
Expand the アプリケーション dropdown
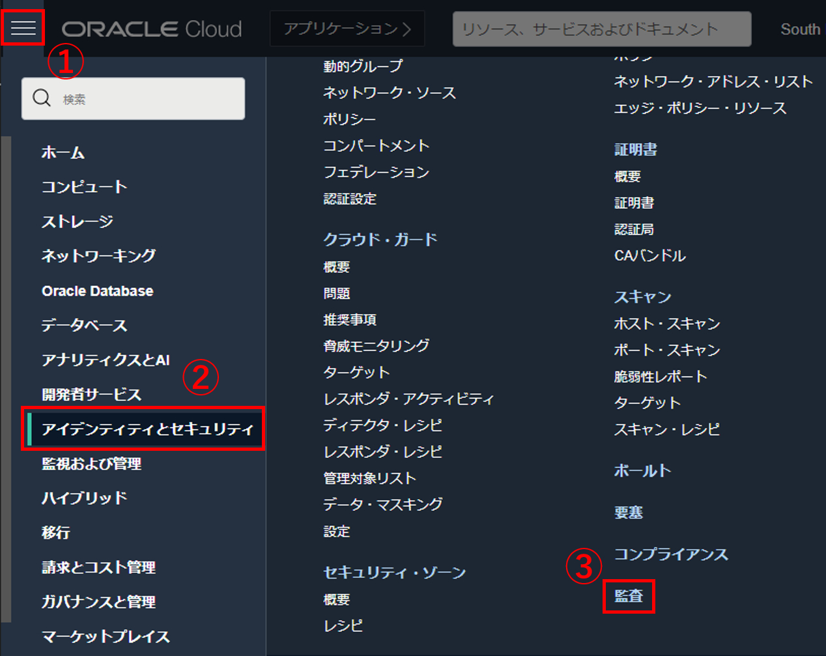(x=347, y=29)
